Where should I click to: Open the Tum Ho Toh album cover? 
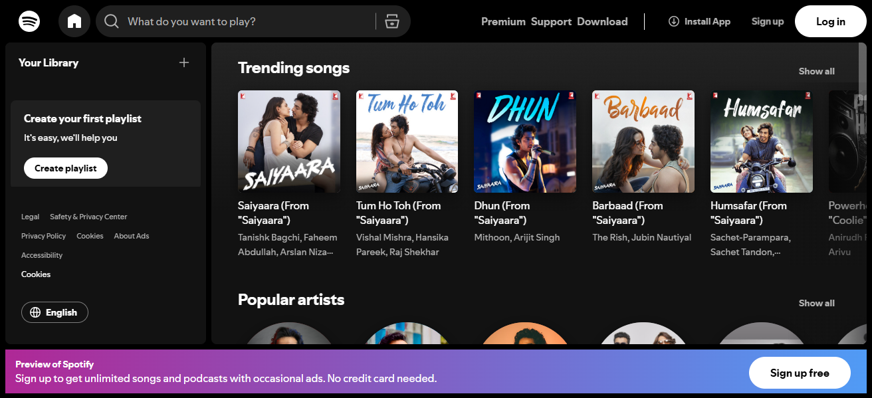pos(407,142)
